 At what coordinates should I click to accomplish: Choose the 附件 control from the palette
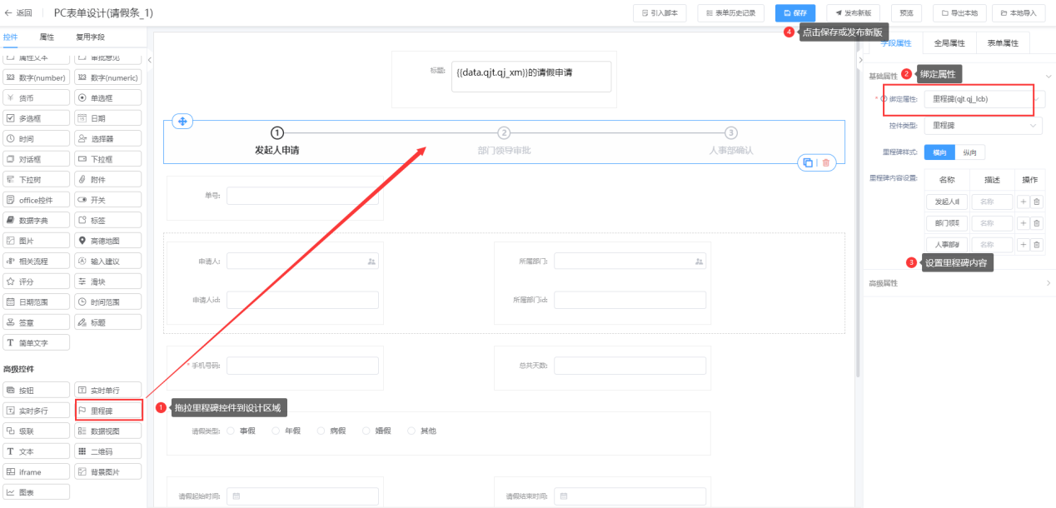pos(108,179)
